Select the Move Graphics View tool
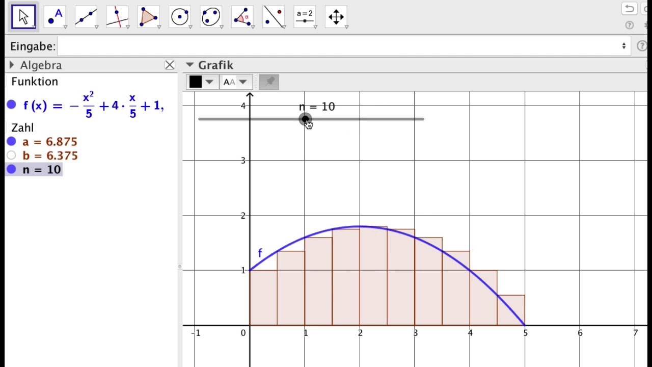The image size is (652, 367). coord(336,17)
